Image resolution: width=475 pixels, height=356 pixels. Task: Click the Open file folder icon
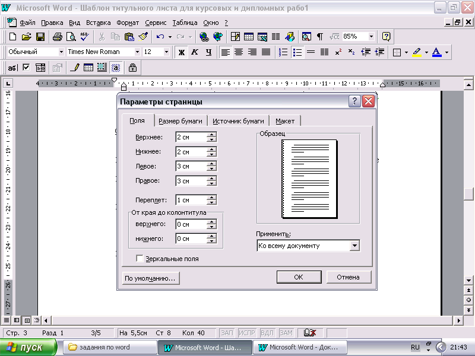click(x=26, y=37)
